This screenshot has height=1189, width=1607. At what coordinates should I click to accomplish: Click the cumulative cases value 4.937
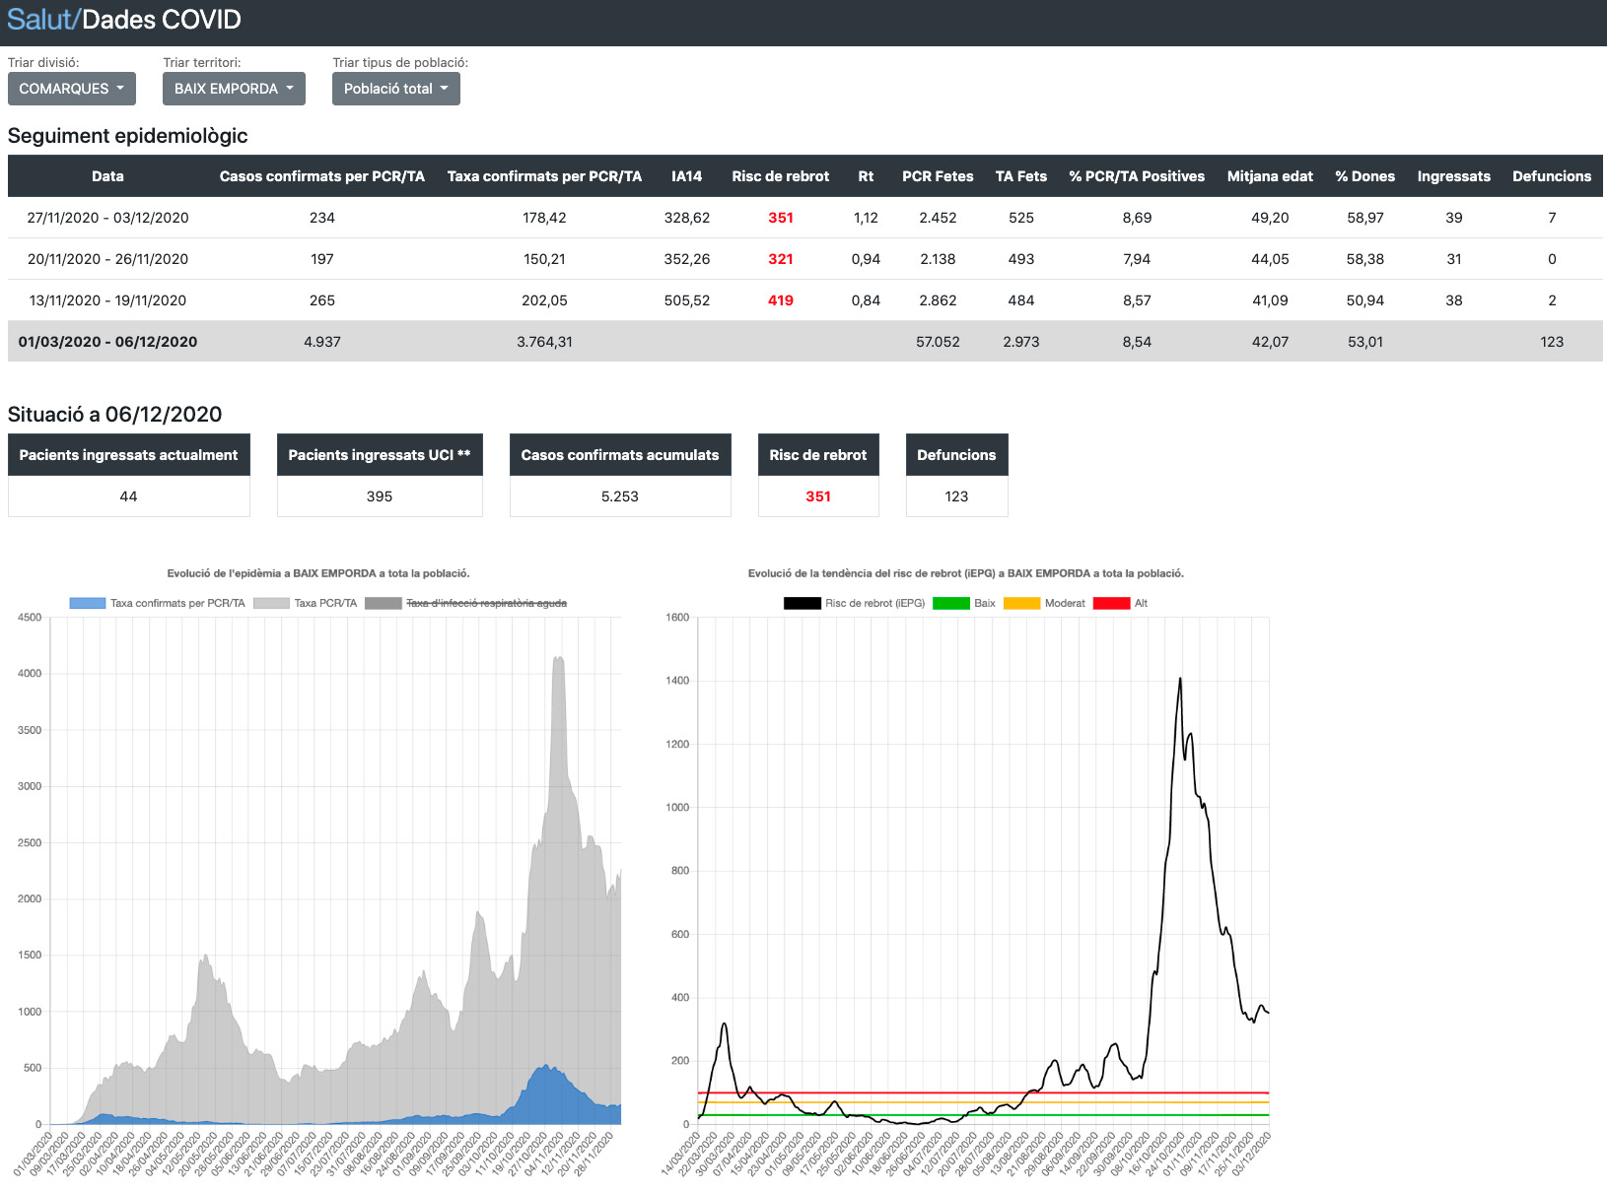pos(322,342)
